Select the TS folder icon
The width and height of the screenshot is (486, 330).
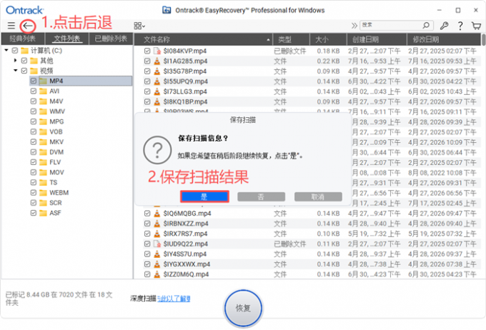pos(43,183)
